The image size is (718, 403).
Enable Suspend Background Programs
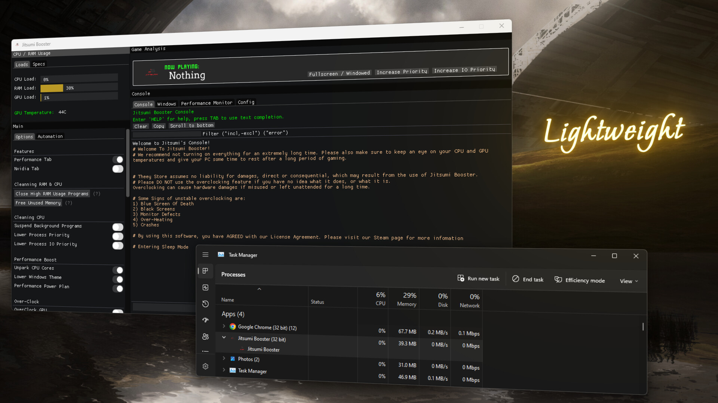point(118,227)
